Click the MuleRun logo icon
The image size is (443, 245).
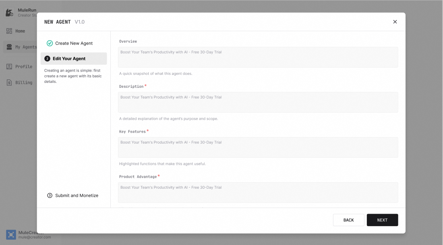10,13
